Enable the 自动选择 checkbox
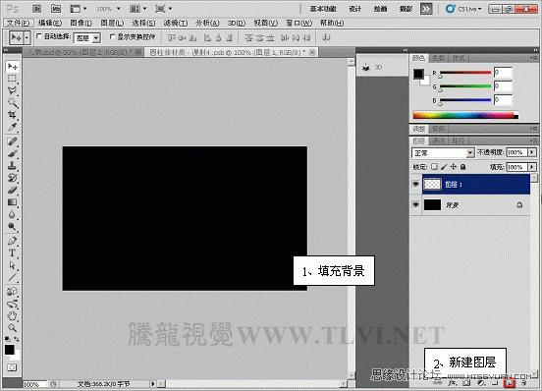 pyautogui.click(x=39, y=36)
